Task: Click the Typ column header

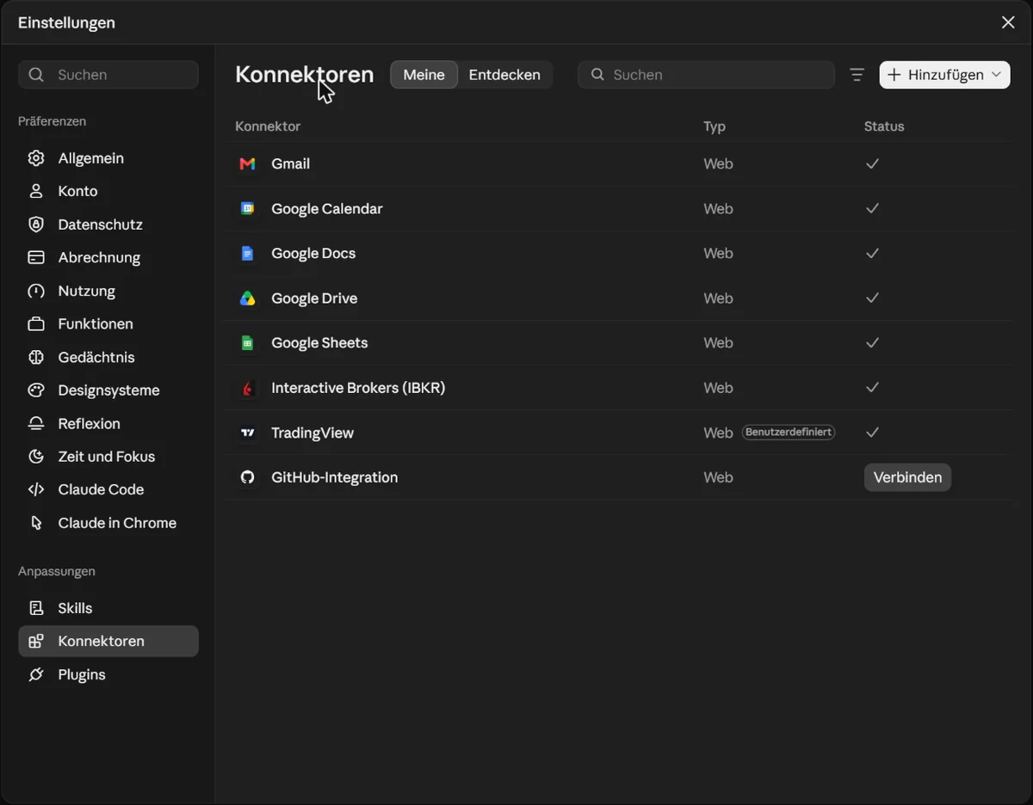Action: click(714, 126)
